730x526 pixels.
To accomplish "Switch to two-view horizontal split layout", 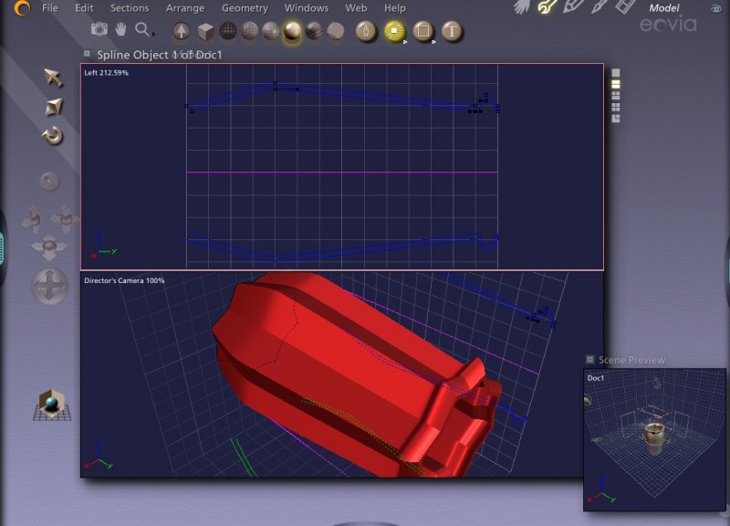I will 616,84.
